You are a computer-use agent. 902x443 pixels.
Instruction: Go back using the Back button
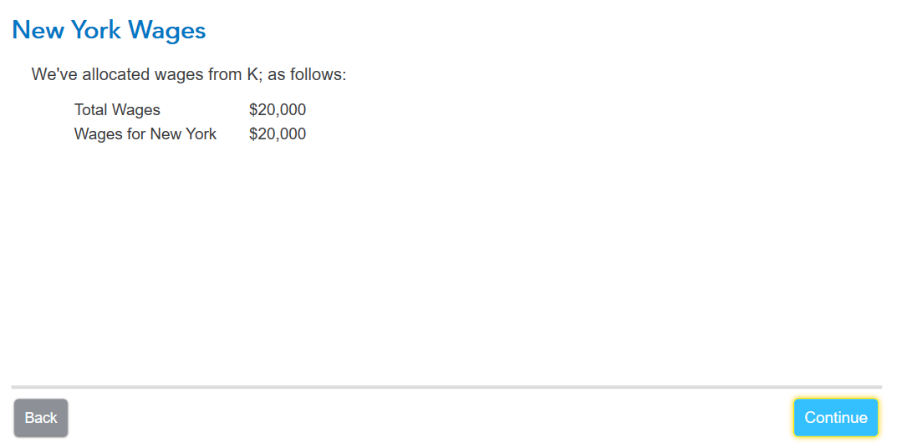pos(41,418)
